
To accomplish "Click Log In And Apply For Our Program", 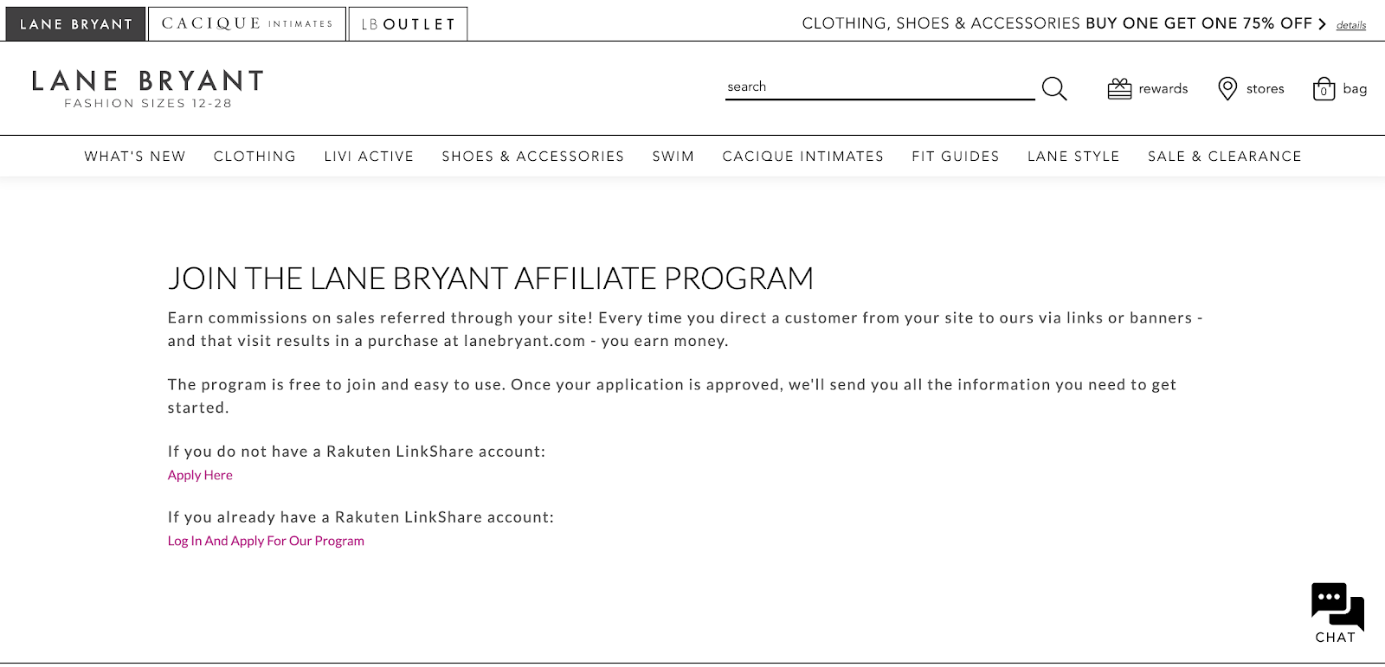I will (x=266, y=541).
